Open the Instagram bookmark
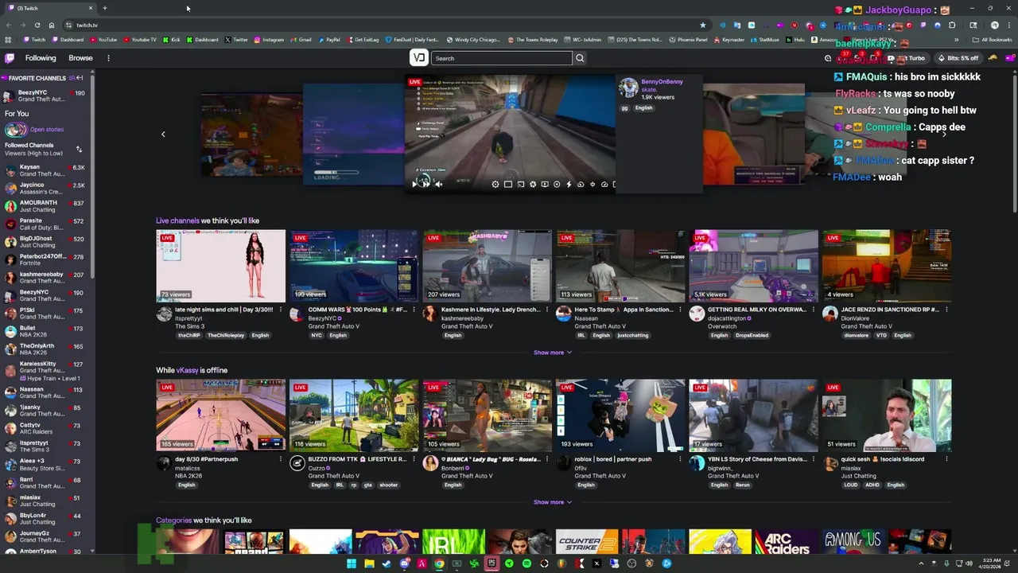Viewport: 1018px width, 573px height. point(269,40)
